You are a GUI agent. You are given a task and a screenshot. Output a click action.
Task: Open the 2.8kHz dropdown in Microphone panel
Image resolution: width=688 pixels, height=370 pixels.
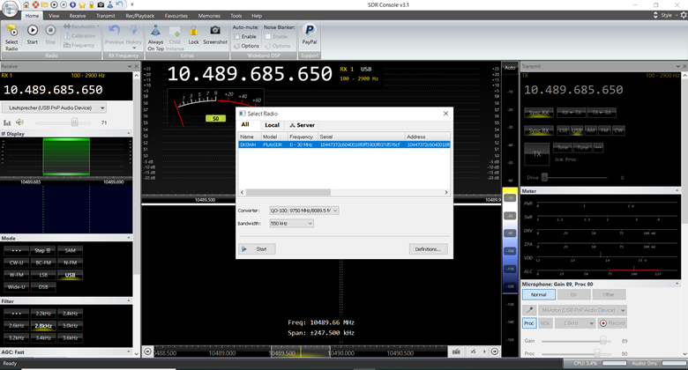575,323
